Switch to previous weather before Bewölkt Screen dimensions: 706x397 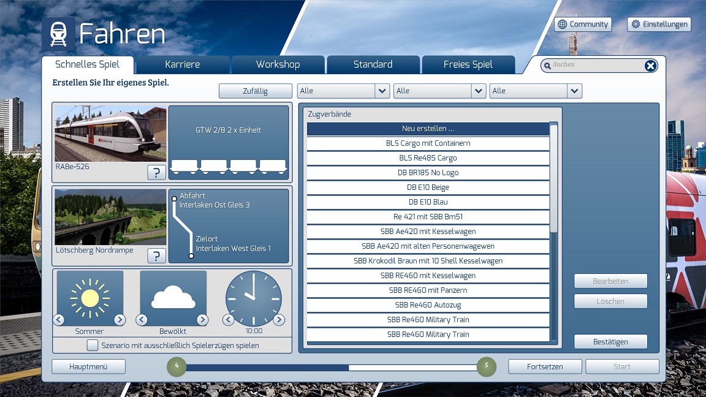142,320
